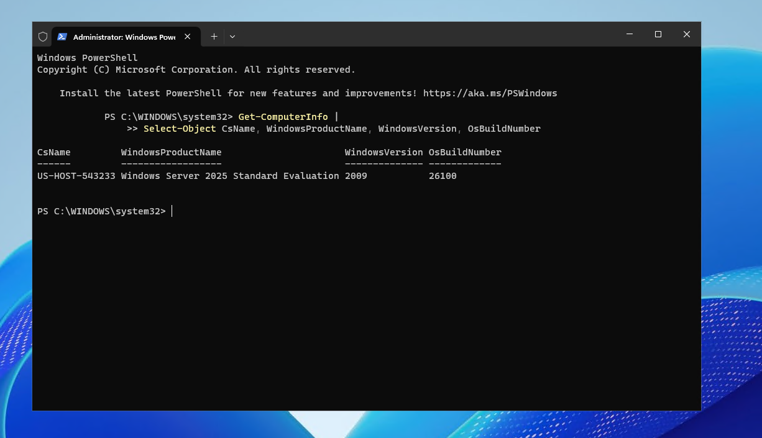Click 'Install the latest PowerShell' message
762x438 pixels.
click(x=308, y=93)
